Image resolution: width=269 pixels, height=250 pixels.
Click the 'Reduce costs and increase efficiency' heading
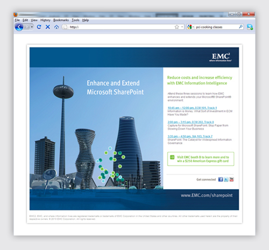point(200,80)
